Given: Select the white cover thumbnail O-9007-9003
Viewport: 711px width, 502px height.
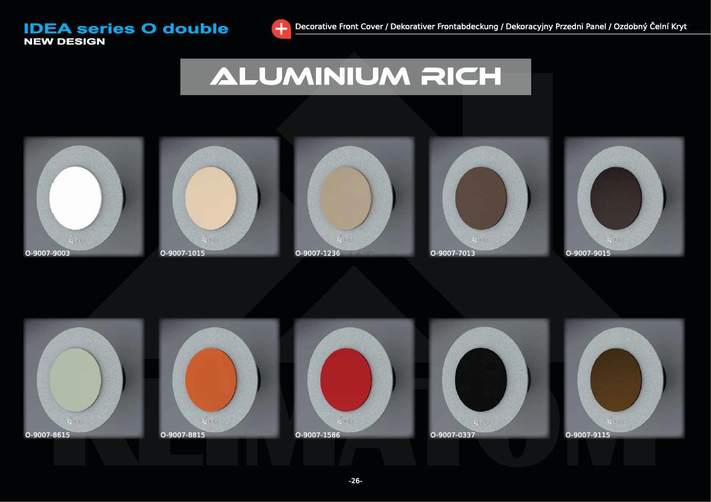Looking at the screenshot, I should (x=84, y=196).
